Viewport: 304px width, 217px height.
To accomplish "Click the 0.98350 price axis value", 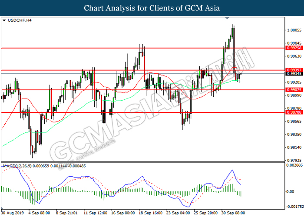I will [x=294, y=134].
